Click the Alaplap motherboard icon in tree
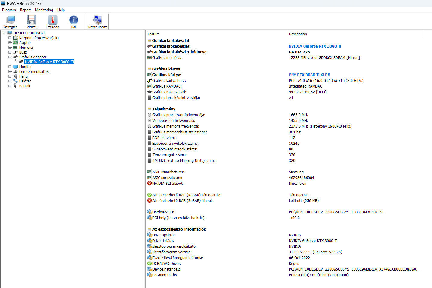432x288 pixels. [x=15, y=43]
